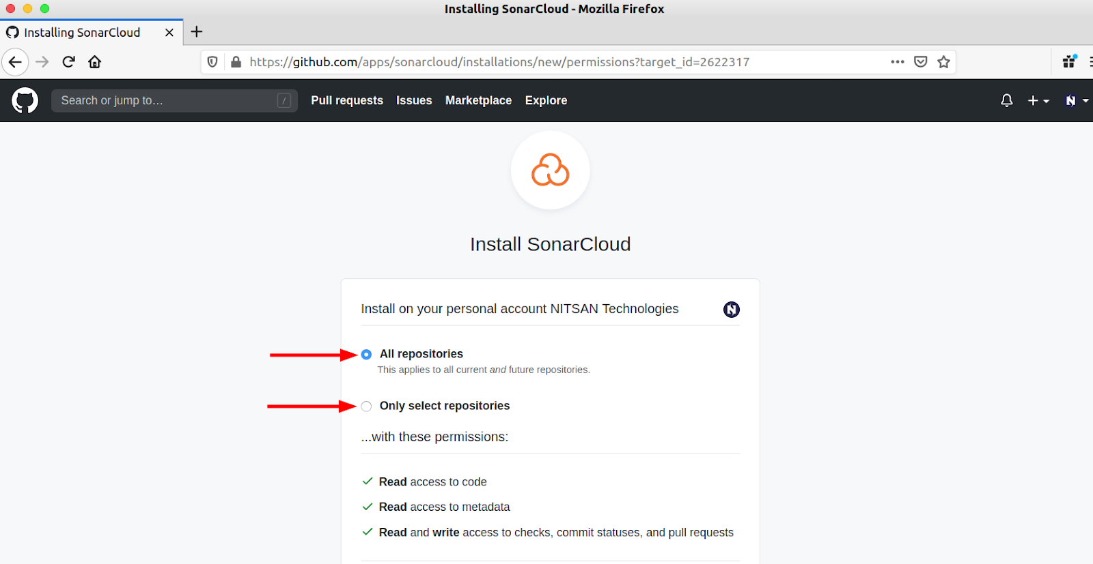
Task: Close the Installing SonarCloud tab
Action: (x=169, y=32)
